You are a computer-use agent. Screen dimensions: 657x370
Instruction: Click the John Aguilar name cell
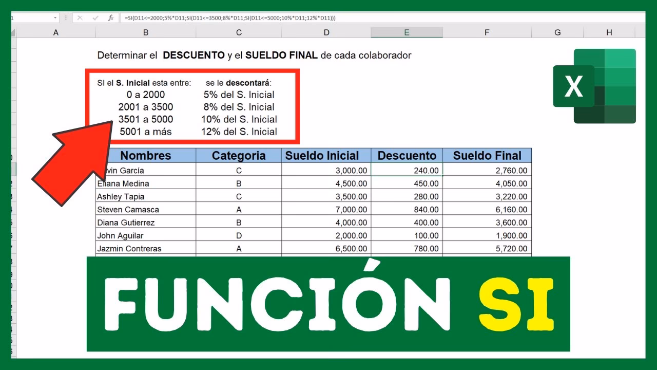pyautogui.click(x=145, y=235)
